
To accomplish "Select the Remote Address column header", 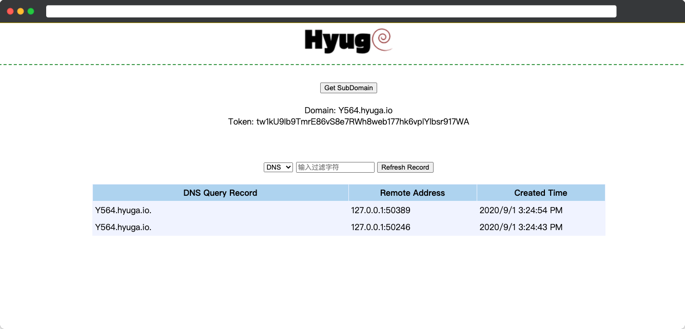I will coord(413,193).
